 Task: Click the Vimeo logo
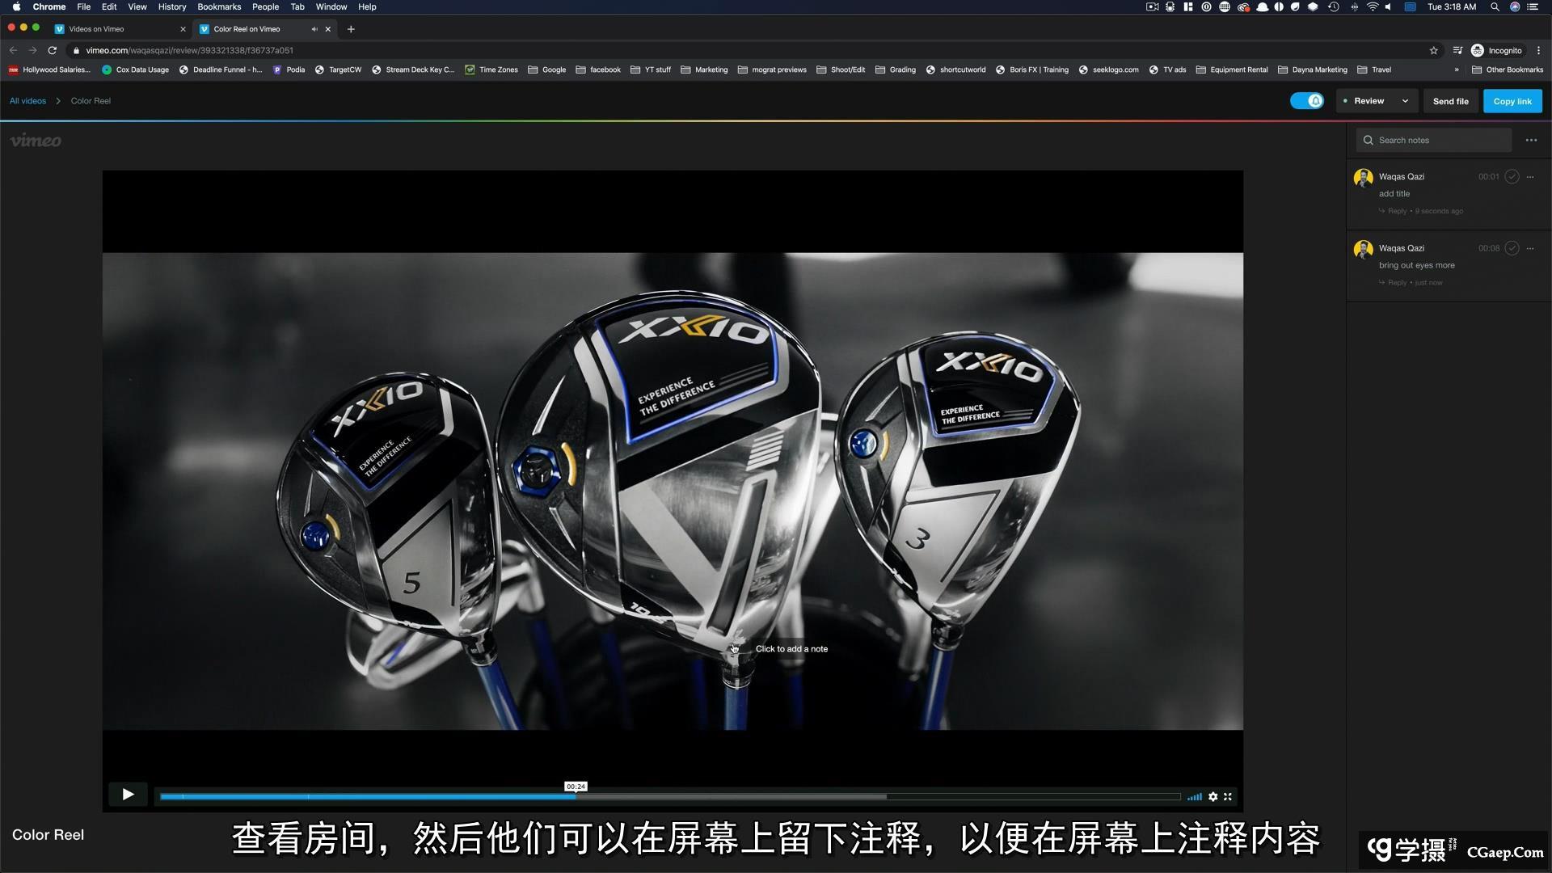point(36,141)
